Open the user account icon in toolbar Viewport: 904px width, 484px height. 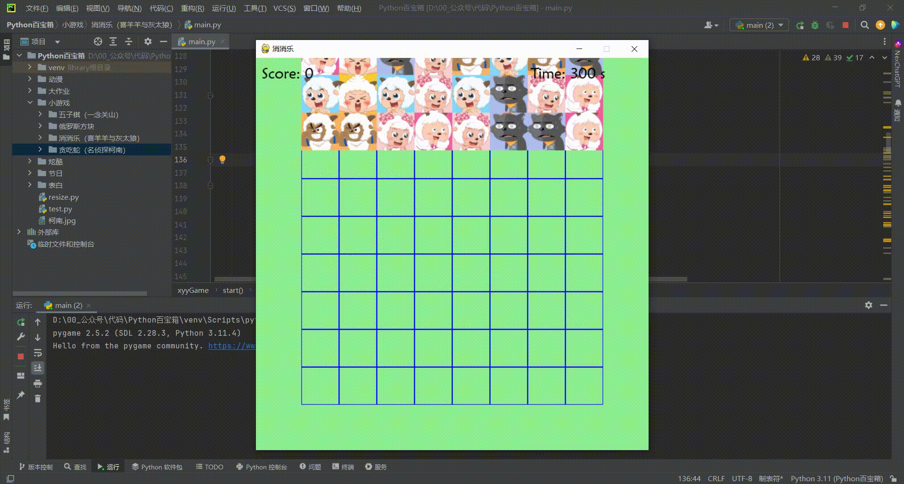tap(711, 25)
